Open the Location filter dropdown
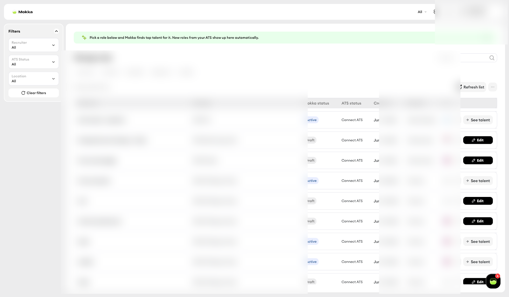This screenshot has height=297, width=509. tap(33, 79)
